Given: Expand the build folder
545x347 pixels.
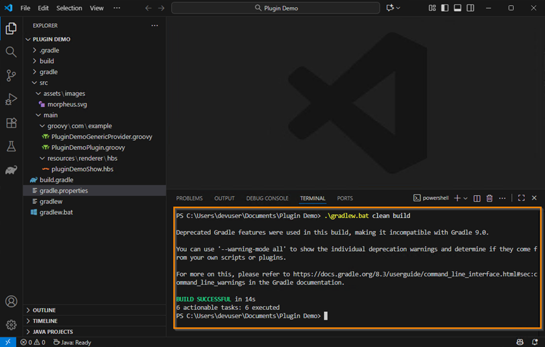Looking at the screenshot, I should (95, 61).
